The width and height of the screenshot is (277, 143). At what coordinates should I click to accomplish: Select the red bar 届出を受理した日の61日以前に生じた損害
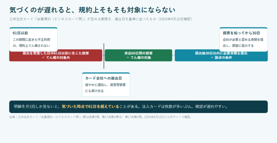(x=56, y=55)
